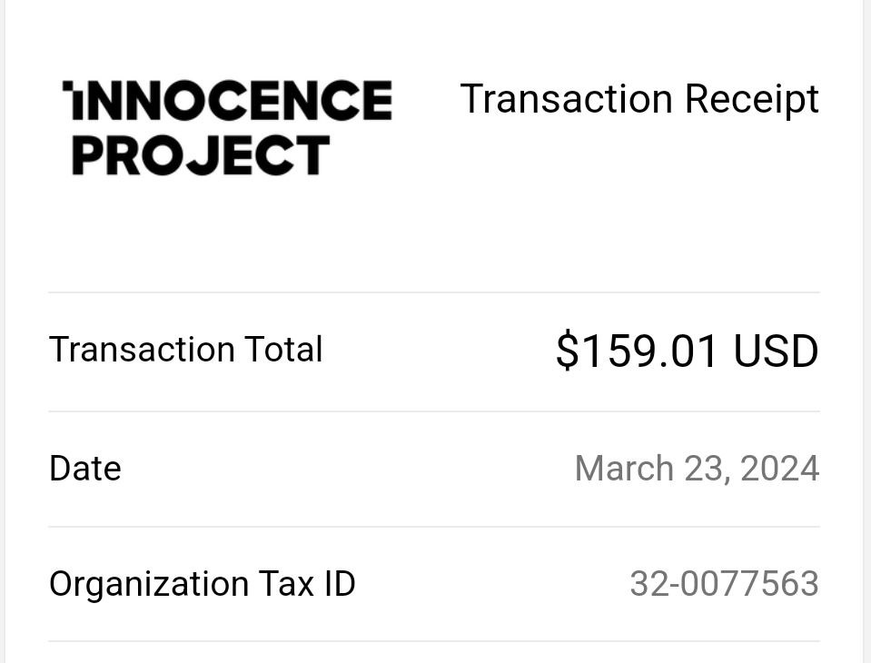Click the word Organization in the label
The image size is (871, 663).
[149, 585]
